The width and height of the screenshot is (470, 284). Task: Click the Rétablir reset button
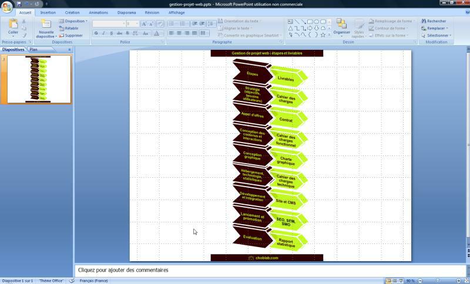pyautogui.click(x=69, y=28)
